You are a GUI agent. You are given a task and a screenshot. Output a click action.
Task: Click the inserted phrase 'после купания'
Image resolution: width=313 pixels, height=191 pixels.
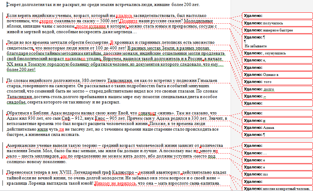(x=91, y=26)
